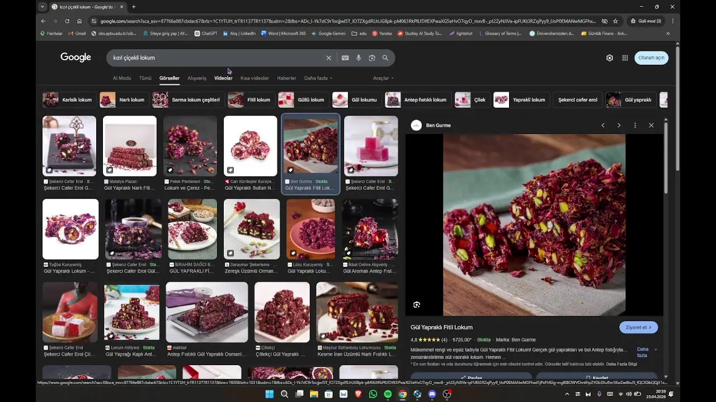
Task: Click inside the kızıl çiçekli lokum search field
Action: click(x=218, y=58)
